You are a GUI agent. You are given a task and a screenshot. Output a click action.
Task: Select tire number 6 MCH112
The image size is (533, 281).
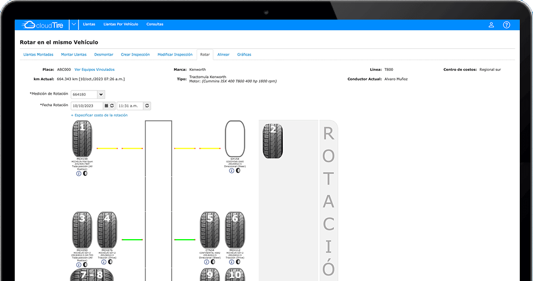point(235,230)
